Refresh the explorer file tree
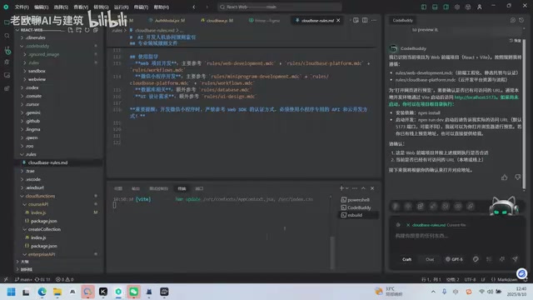 [87, 30]
